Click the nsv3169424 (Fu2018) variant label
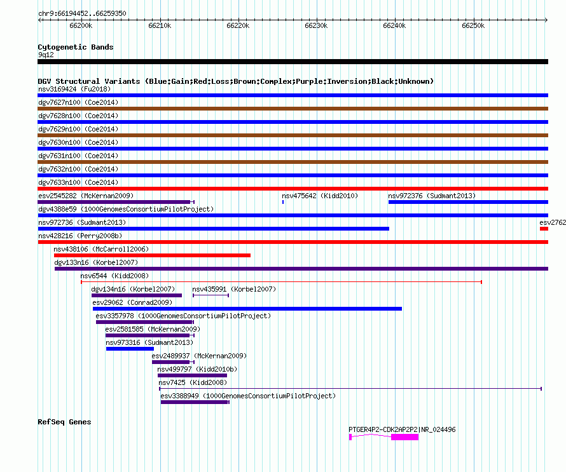566x472 pixels. point(74,89)
